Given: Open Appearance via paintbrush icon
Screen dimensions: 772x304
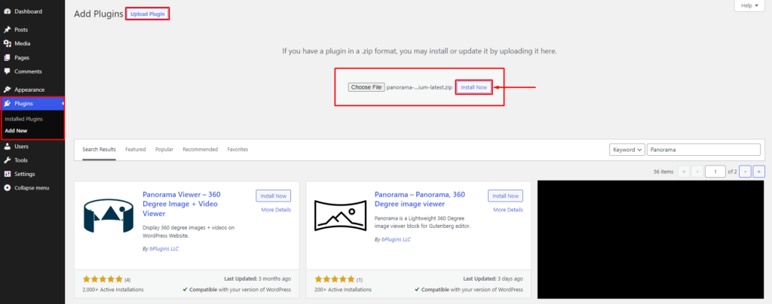Looking at the screenshot, I should 7,90.
